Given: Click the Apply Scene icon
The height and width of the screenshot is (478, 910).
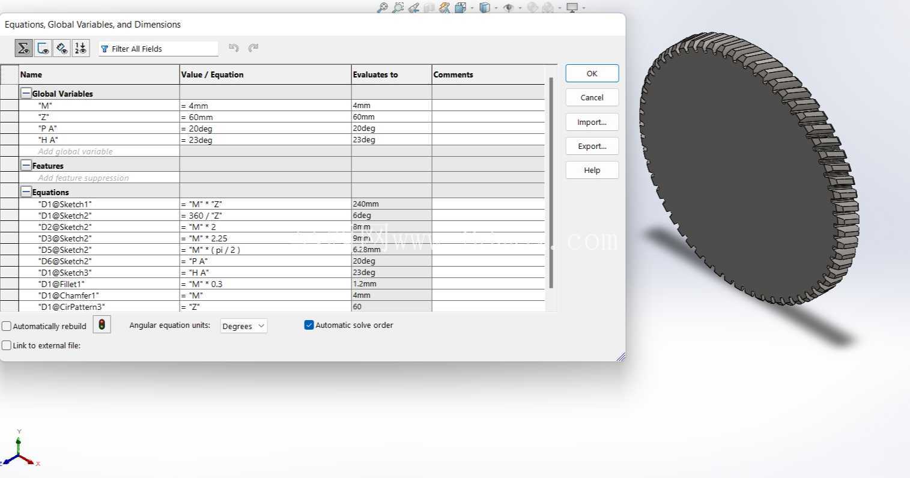Looking at the screenshot, I should (x=548, y=8).
